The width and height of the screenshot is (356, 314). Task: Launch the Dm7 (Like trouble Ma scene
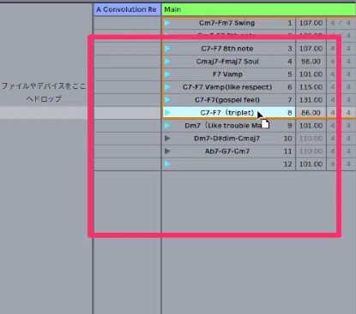(167, 126)
